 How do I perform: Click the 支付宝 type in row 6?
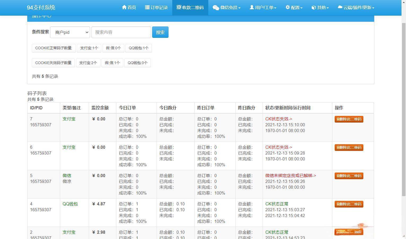pyautogui.click(x=69, y=147)
